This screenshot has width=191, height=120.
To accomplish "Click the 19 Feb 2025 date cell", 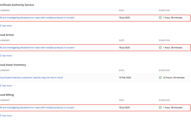I will coord(125,78).
